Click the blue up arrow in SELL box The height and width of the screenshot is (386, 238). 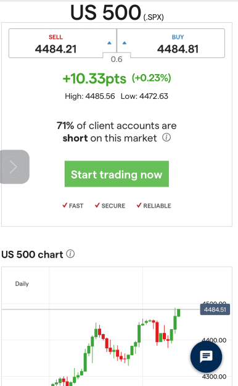point(109,43)
